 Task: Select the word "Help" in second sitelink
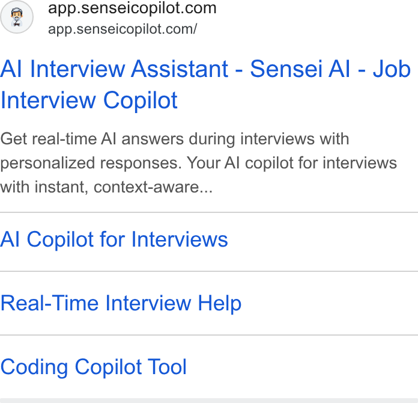[x=219, y=303]
